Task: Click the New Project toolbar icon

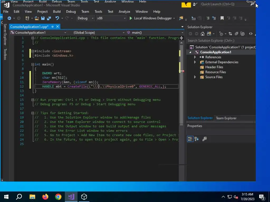Action: (27, 18)
